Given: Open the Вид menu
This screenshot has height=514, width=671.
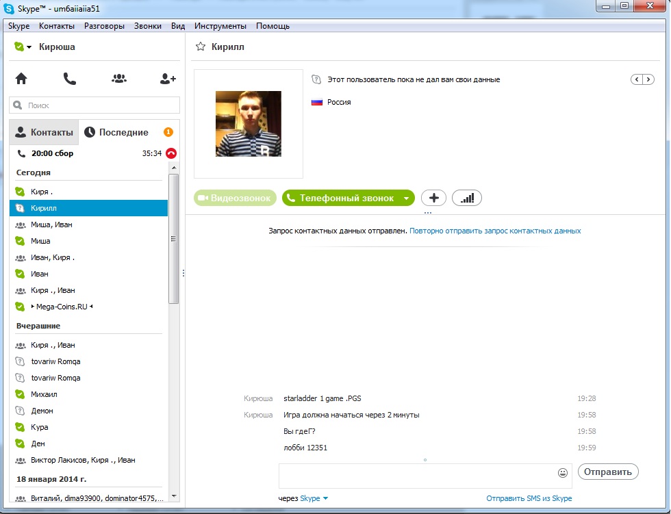Looking at the screenshot, I should pyautogui.click(x=178, y=26).
